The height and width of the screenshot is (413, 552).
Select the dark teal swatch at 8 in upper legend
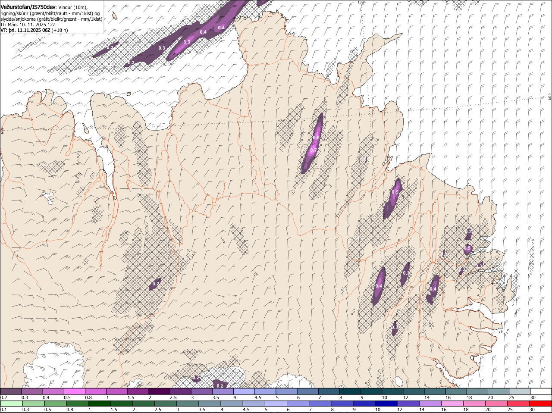350,391
